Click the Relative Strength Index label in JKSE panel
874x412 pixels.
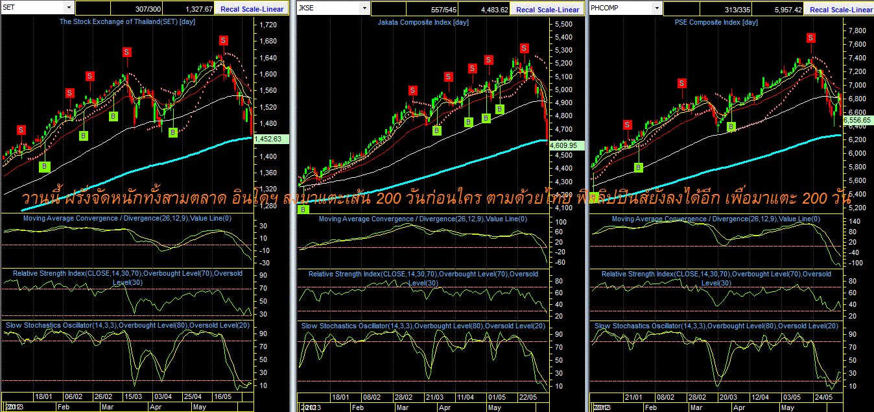click(423, 278)
